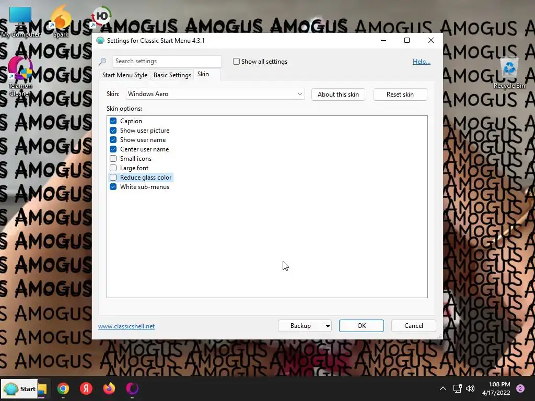The width and height of the screenshot is (535, 401).
Task: Open File Explorer from the taskbar
Action: coord(42,388)
